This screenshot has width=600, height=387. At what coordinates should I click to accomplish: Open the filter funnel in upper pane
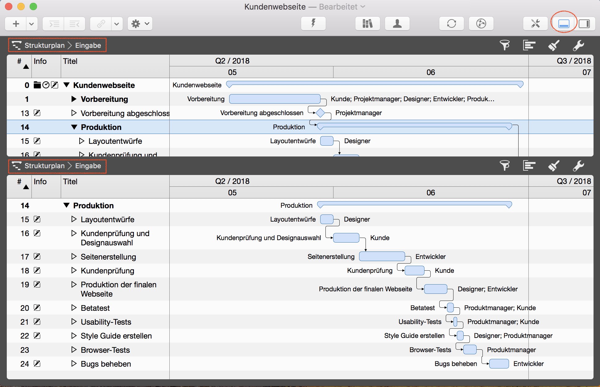(505, 45)
